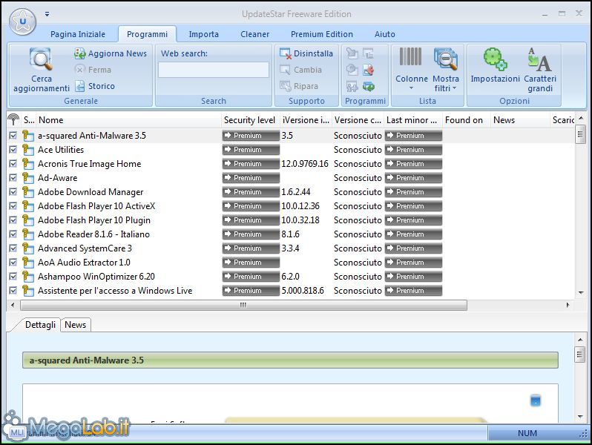Click Premium security button for AoA Audio Extractor
The image size is (592, 445).
(251, 263)
